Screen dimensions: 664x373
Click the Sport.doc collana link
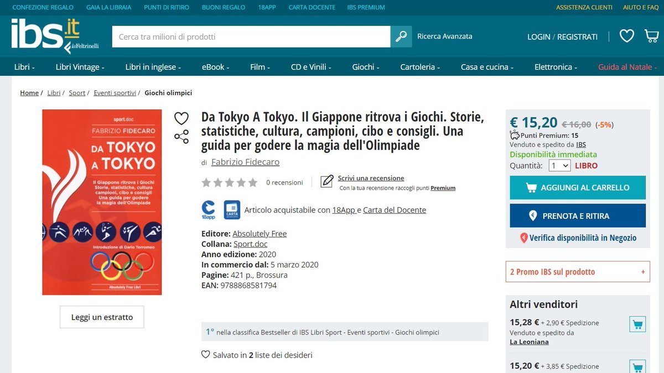[x=250, y=244]
